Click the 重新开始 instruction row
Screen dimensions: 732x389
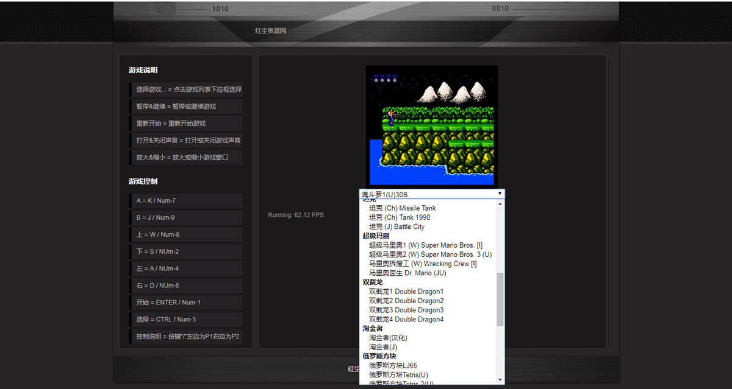click(x=186, y=124)
